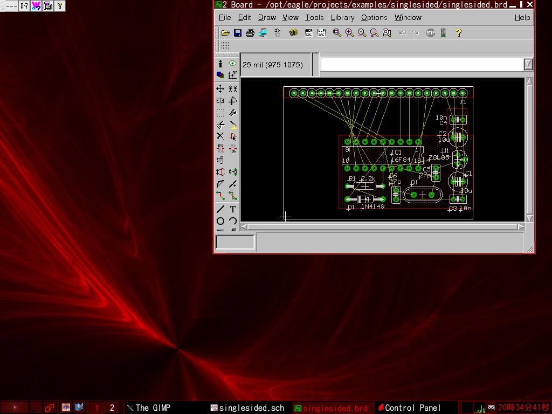Select the Circle drawing tool
This screenshot has height=414, width=552.
coord(220,221)
